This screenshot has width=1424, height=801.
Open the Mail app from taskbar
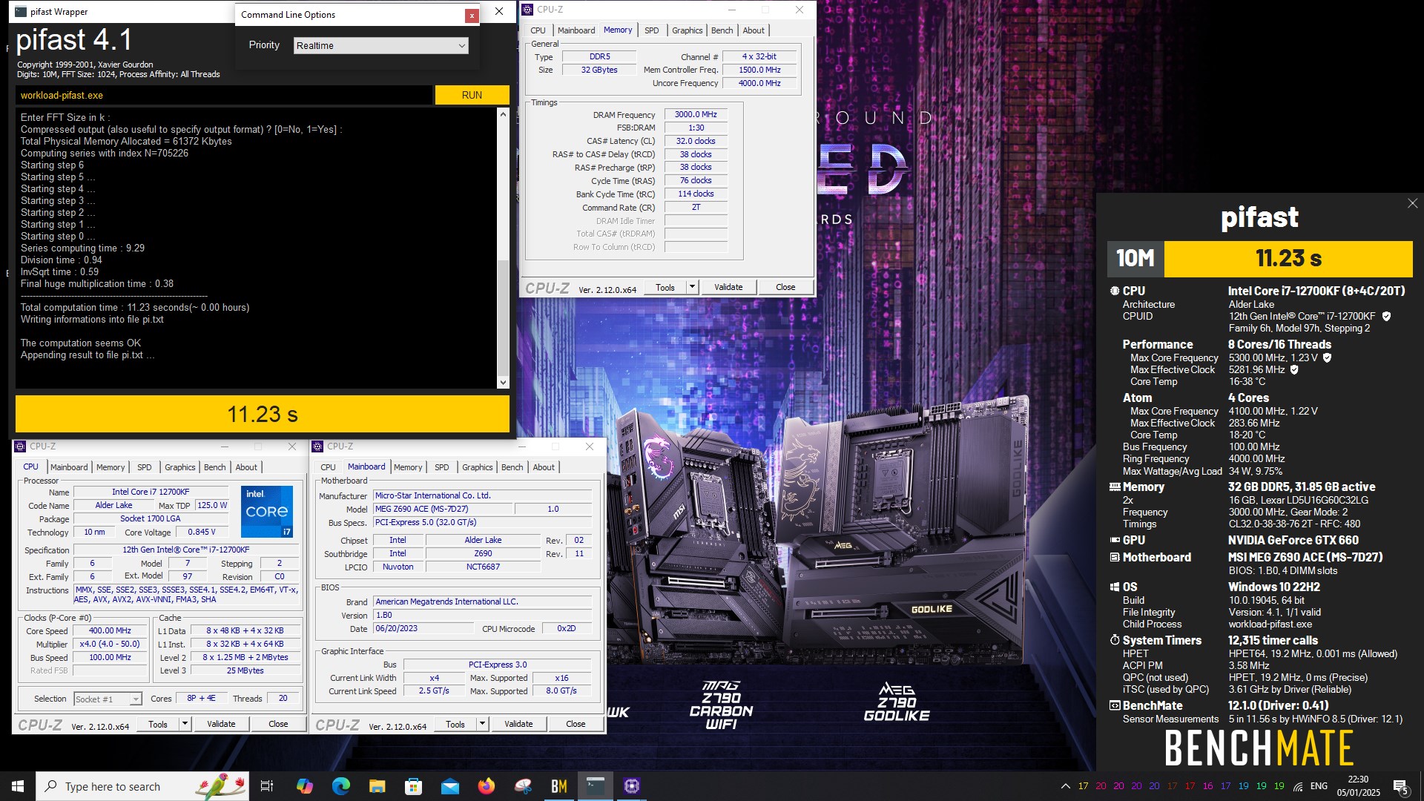[449, 786]
